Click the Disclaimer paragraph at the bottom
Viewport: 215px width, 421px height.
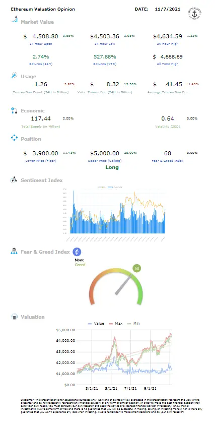coord(111,405)
